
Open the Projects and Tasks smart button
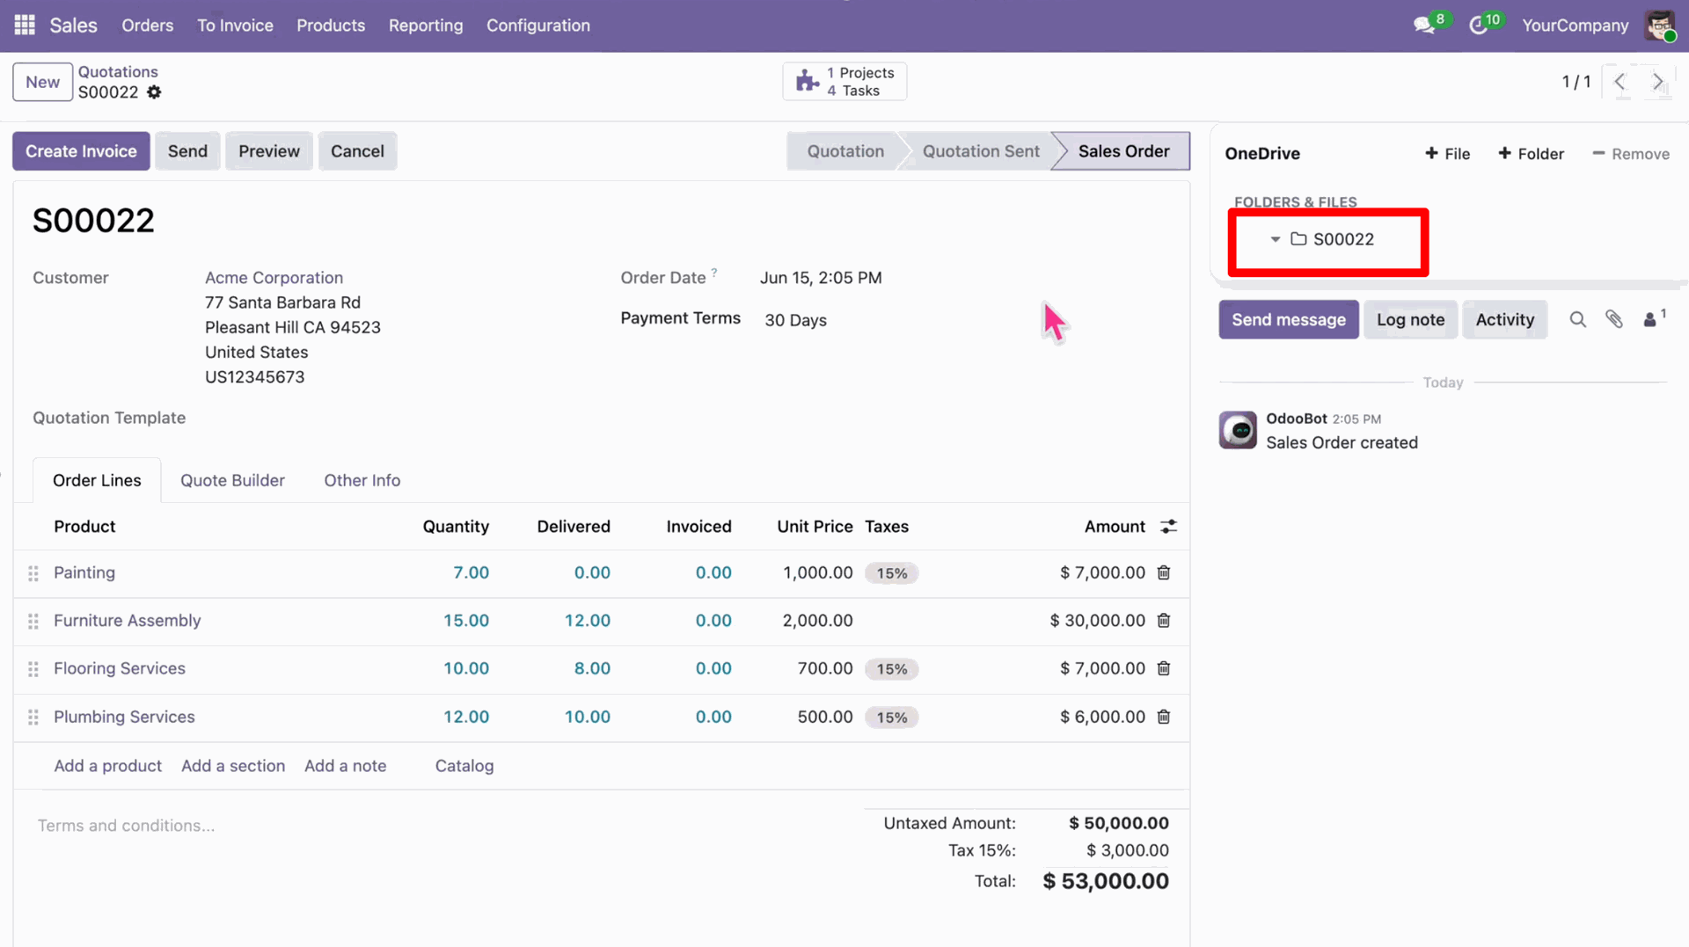coord(844,82)
